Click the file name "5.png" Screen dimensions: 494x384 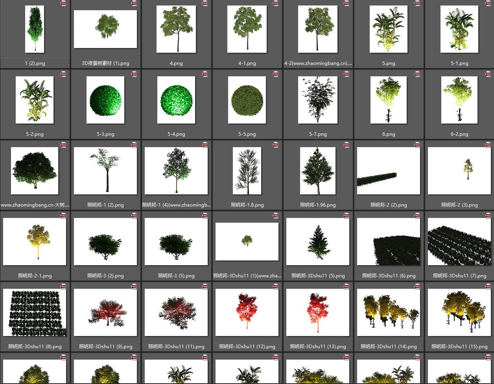click(389, 63)
